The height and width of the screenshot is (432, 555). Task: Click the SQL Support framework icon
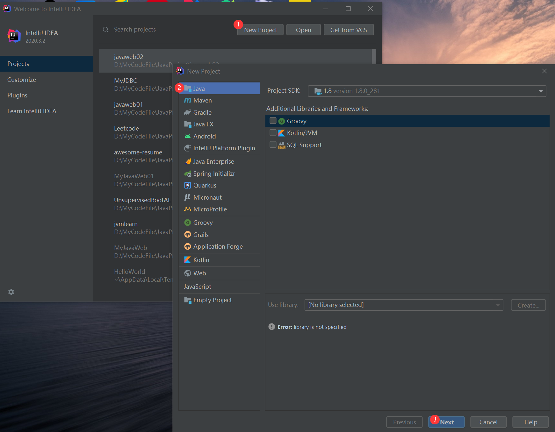pos(282,145)
